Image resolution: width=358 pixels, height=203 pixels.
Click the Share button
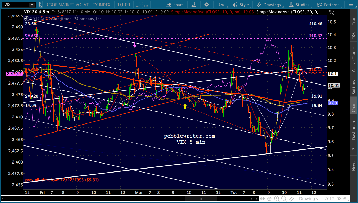click(x=175, y=5)
